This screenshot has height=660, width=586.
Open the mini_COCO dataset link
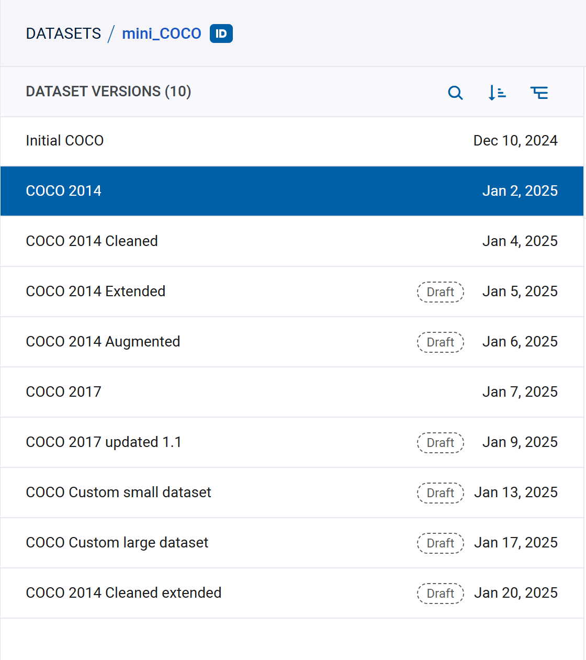(161, 33)
